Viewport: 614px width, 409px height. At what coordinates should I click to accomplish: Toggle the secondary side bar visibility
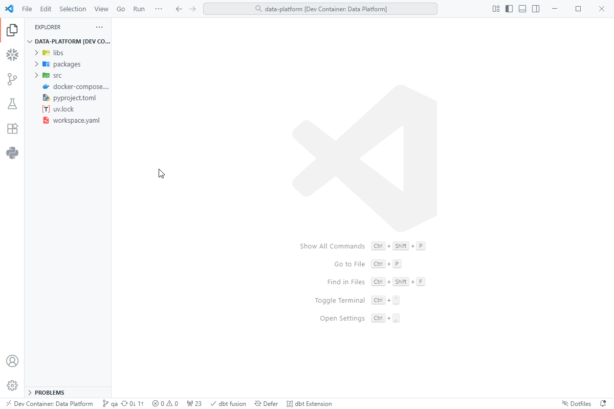(x=536, y=9)
